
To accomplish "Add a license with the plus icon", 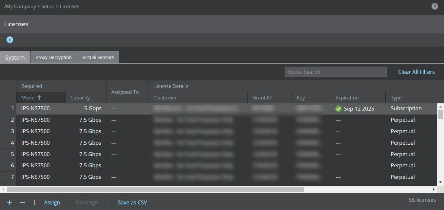I will tap(10, 202).
